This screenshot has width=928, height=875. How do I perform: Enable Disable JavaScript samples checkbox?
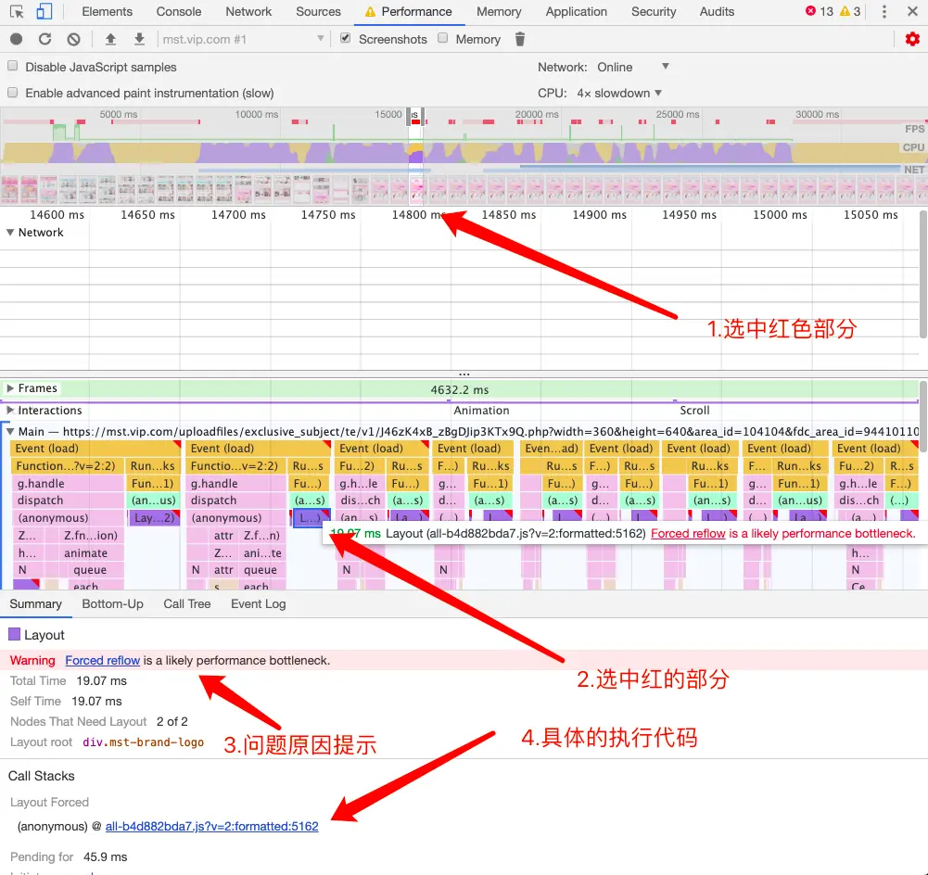(12, 66)
